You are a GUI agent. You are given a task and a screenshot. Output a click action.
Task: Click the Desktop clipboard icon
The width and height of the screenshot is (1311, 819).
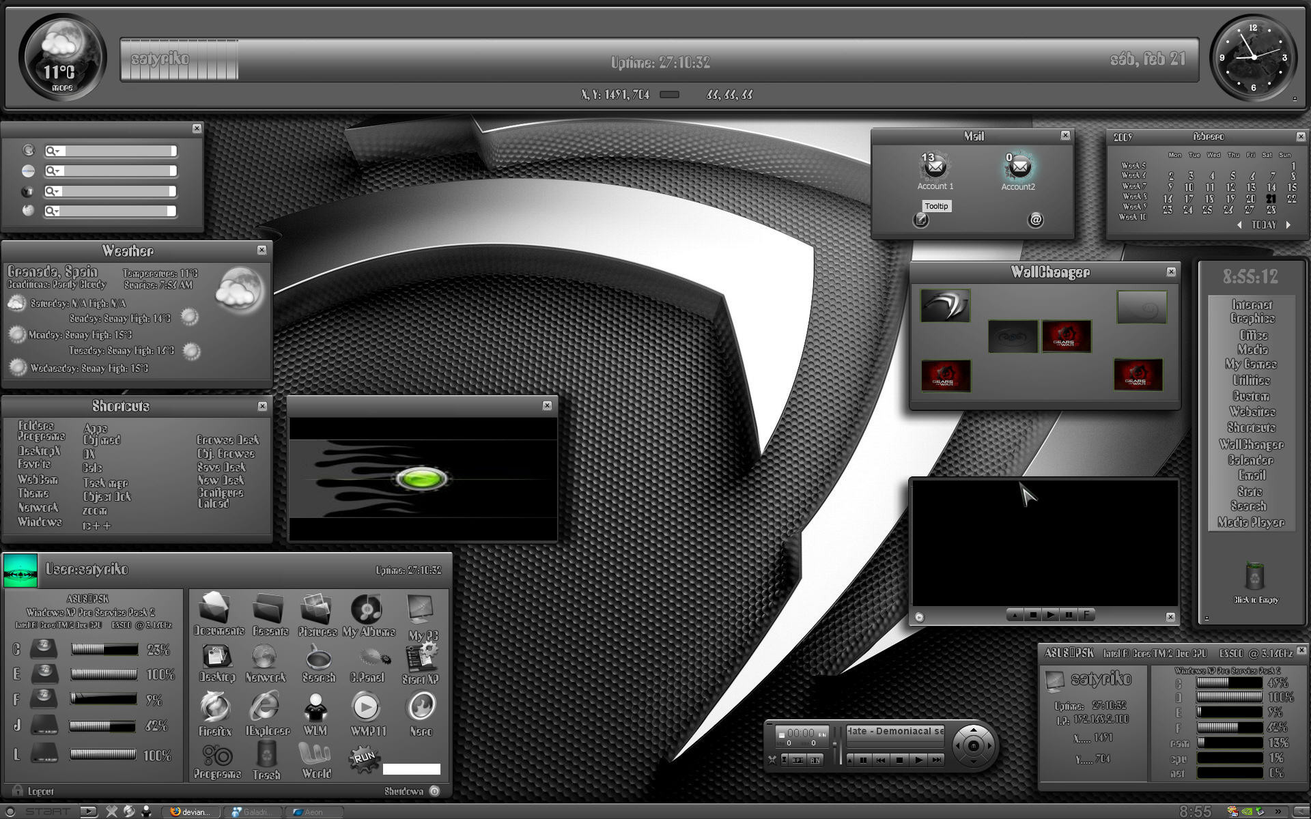tap(216, 657)
